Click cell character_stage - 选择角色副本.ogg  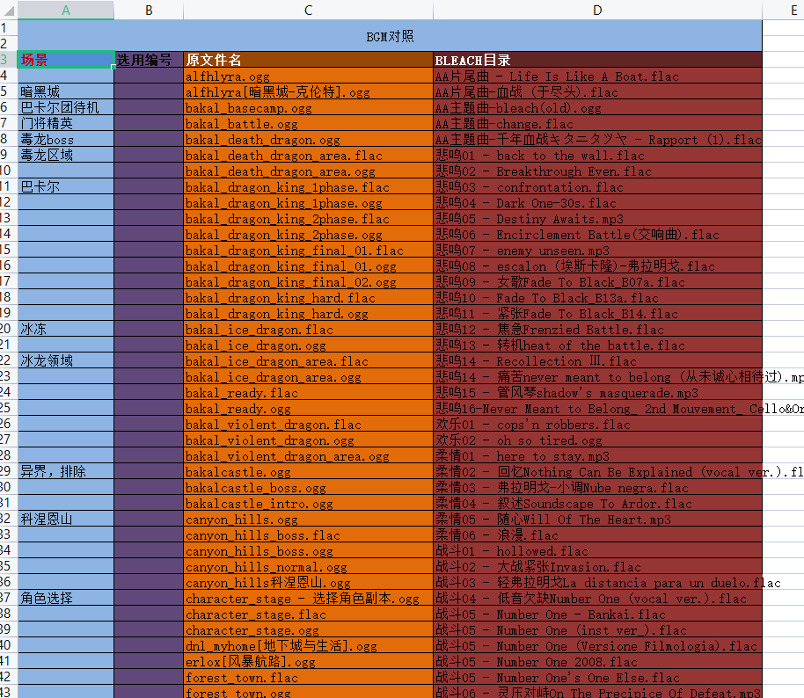tap(308, 598)
